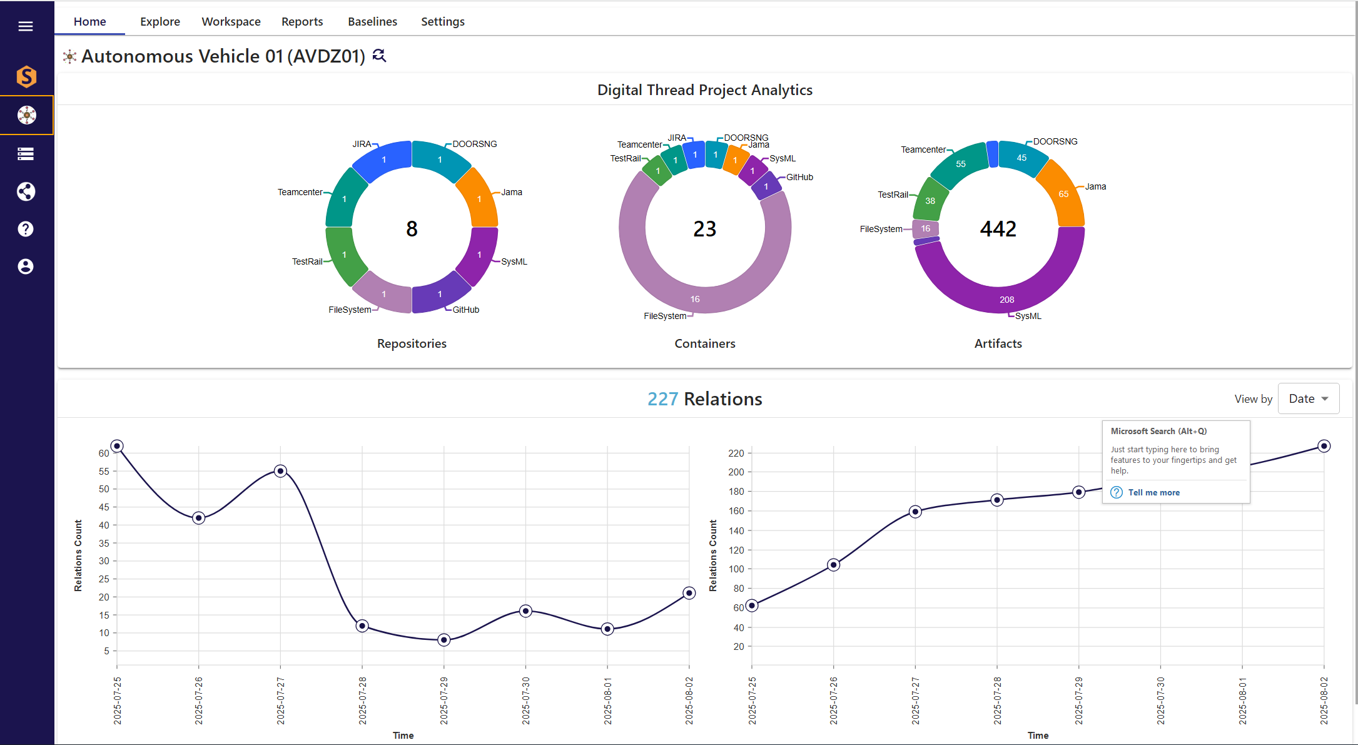Image resolution: width=1358 pixels, height=745 pixels.
Task: Switch to the Explore tab
Action: click(160, 21)
